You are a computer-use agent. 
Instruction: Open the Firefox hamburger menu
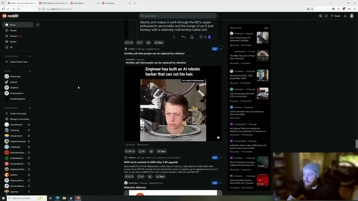354,9
